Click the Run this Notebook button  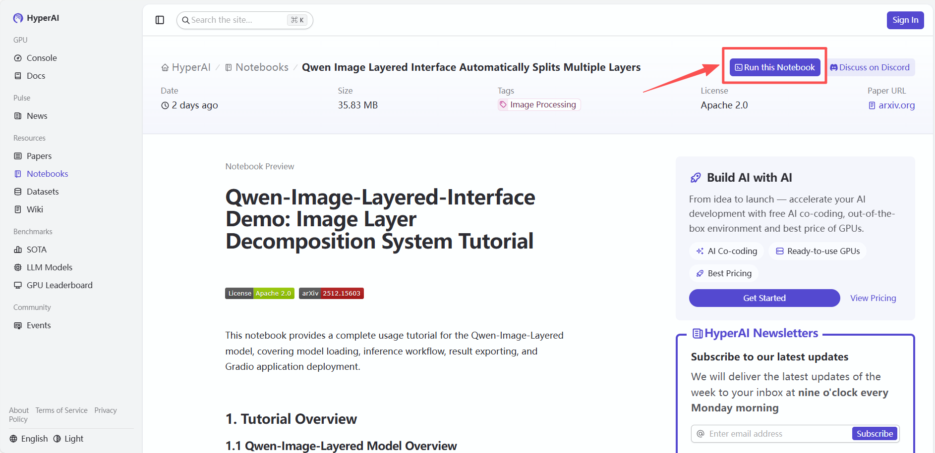coord(774,67)
